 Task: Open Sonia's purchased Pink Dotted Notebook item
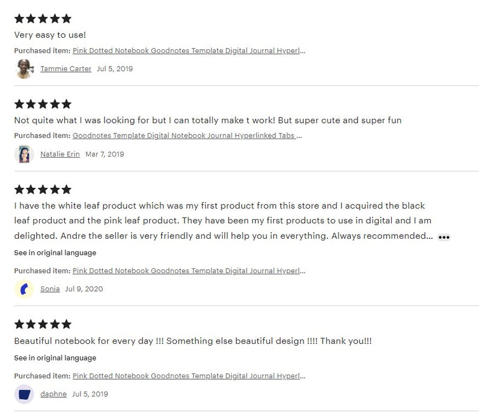[189, 271]
